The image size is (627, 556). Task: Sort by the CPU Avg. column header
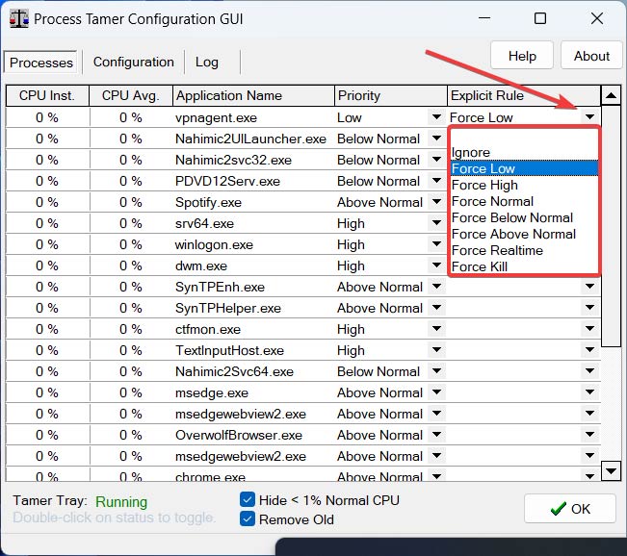pyautogui.click(x=131, y=95)
